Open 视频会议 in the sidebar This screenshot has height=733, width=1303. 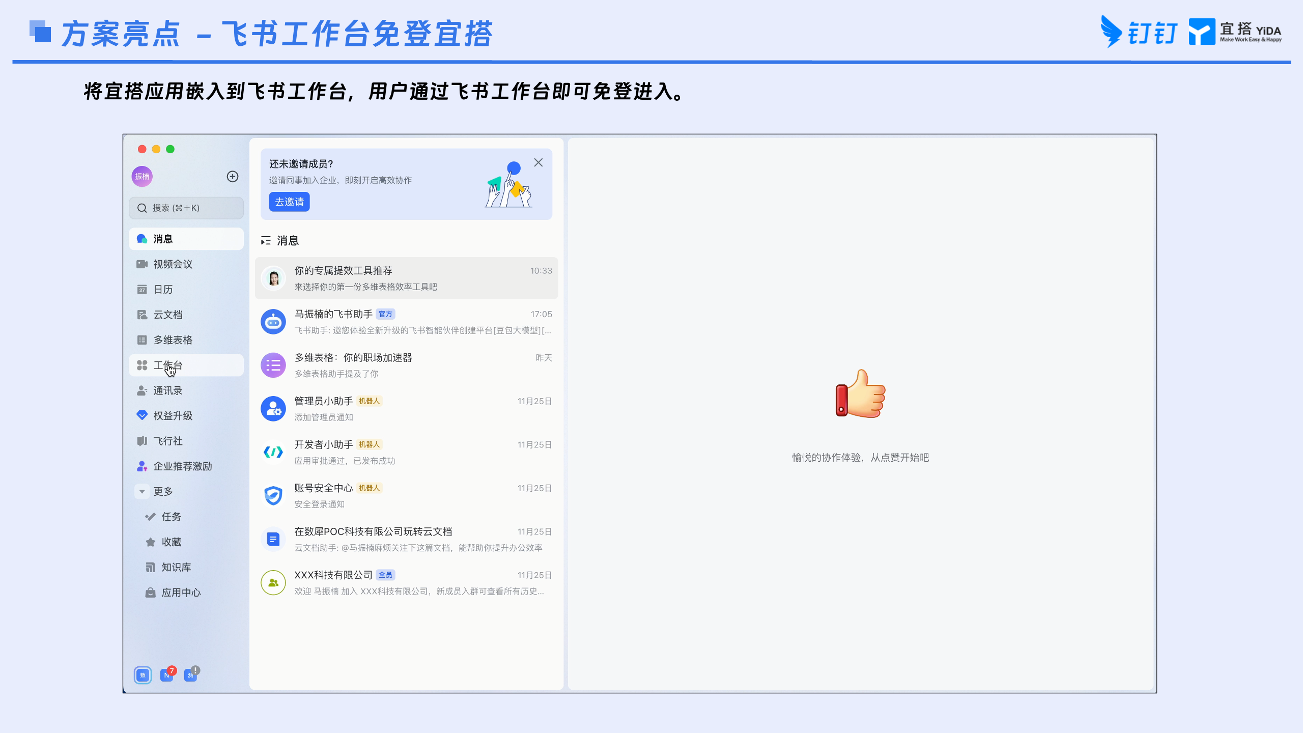[x=186, y=264]
